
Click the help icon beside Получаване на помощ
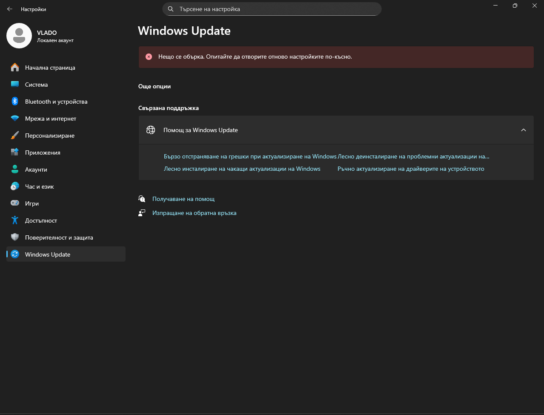[142, 199]
